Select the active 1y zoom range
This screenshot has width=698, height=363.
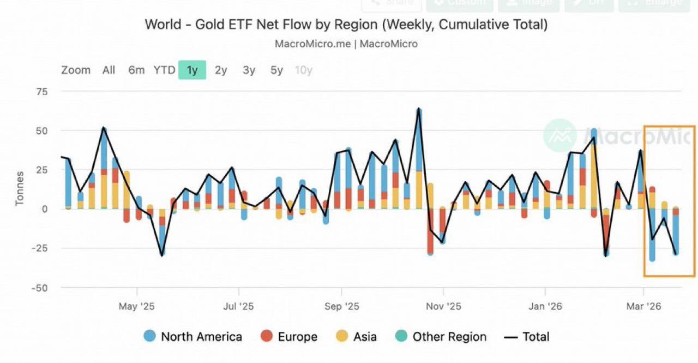pos(192,70)
